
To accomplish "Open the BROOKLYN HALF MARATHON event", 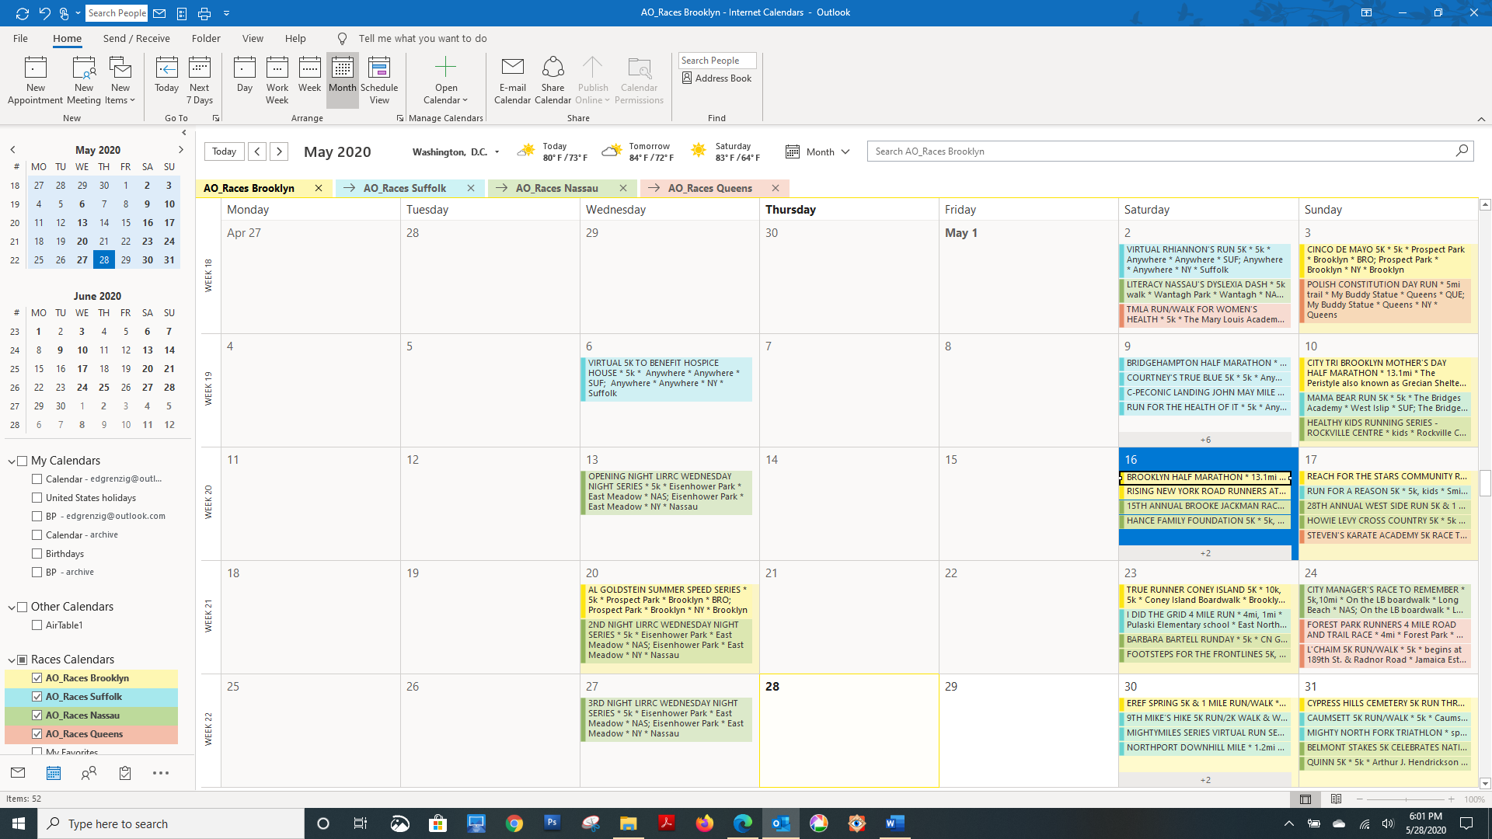I will tap(1205, 477).
